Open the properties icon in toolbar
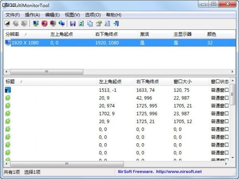Screen dimensions: 239x179 pos(99,23)
